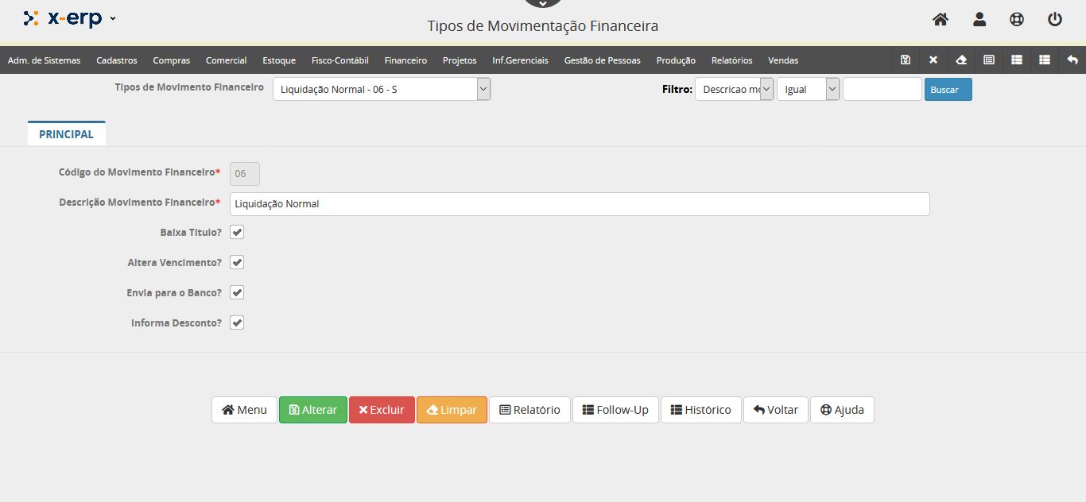Click the back arrow icon in toolbar
The width and height of the screenshot is (1086, 502).
1072,60
